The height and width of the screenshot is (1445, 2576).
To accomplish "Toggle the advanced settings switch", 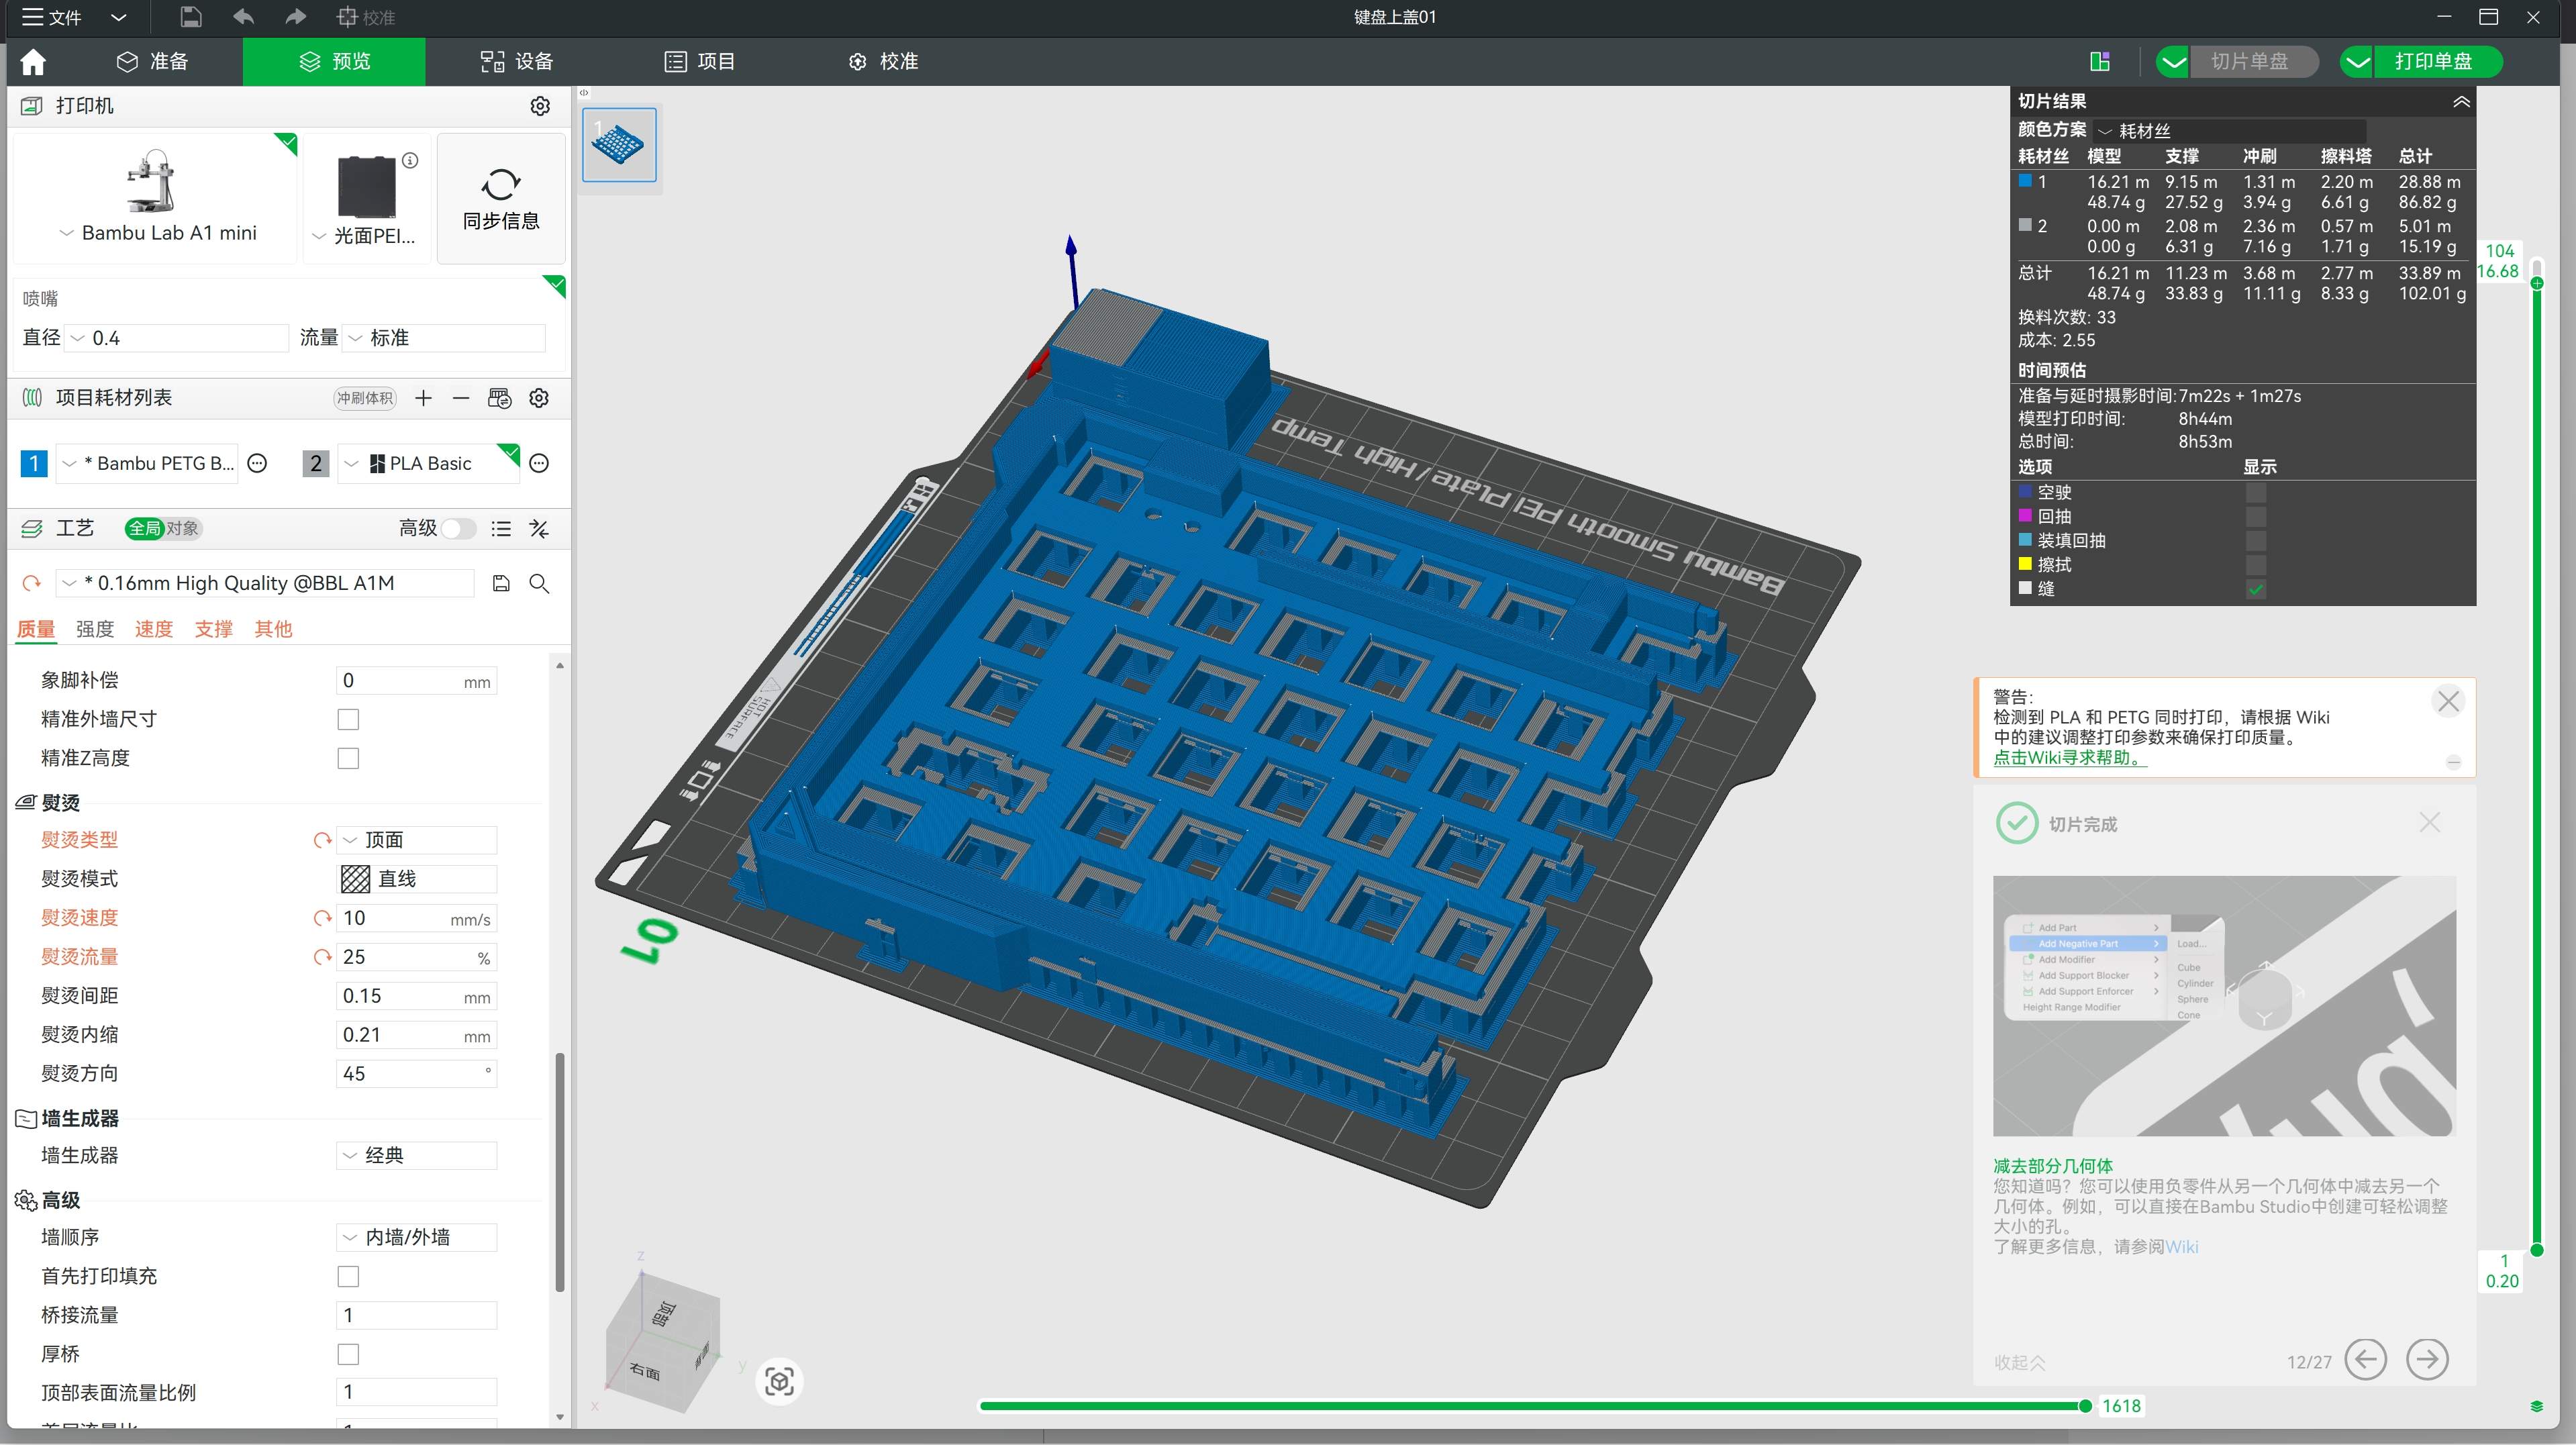I will (x=459, y=528).
